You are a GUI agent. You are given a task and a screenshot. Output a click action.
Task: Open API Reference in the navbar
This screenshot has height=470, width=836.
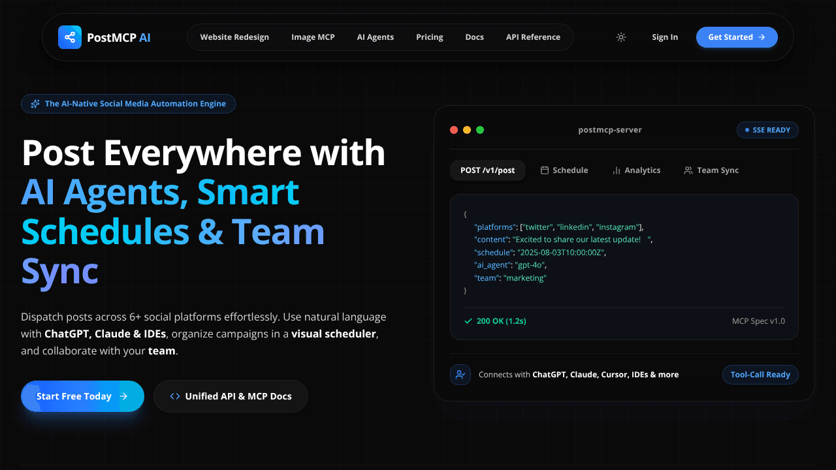[x=533, y=37]
